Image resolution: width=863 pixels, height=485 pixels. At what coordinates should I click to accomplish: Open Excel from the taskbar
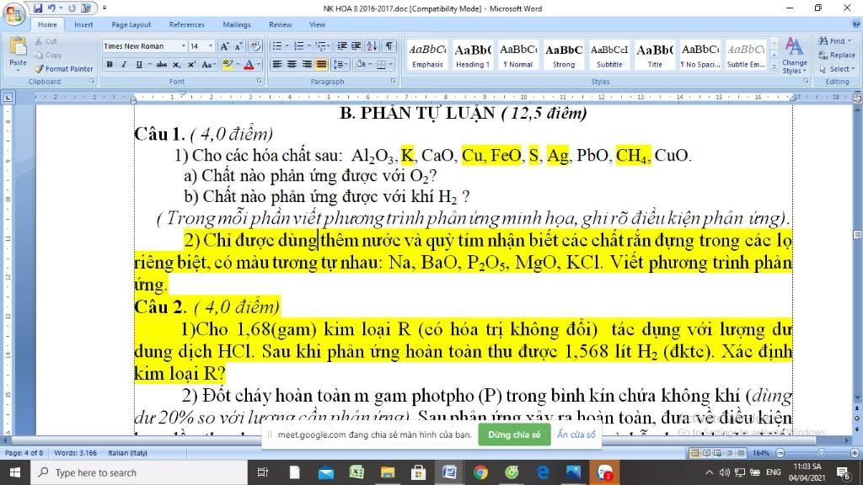point(356,472)
